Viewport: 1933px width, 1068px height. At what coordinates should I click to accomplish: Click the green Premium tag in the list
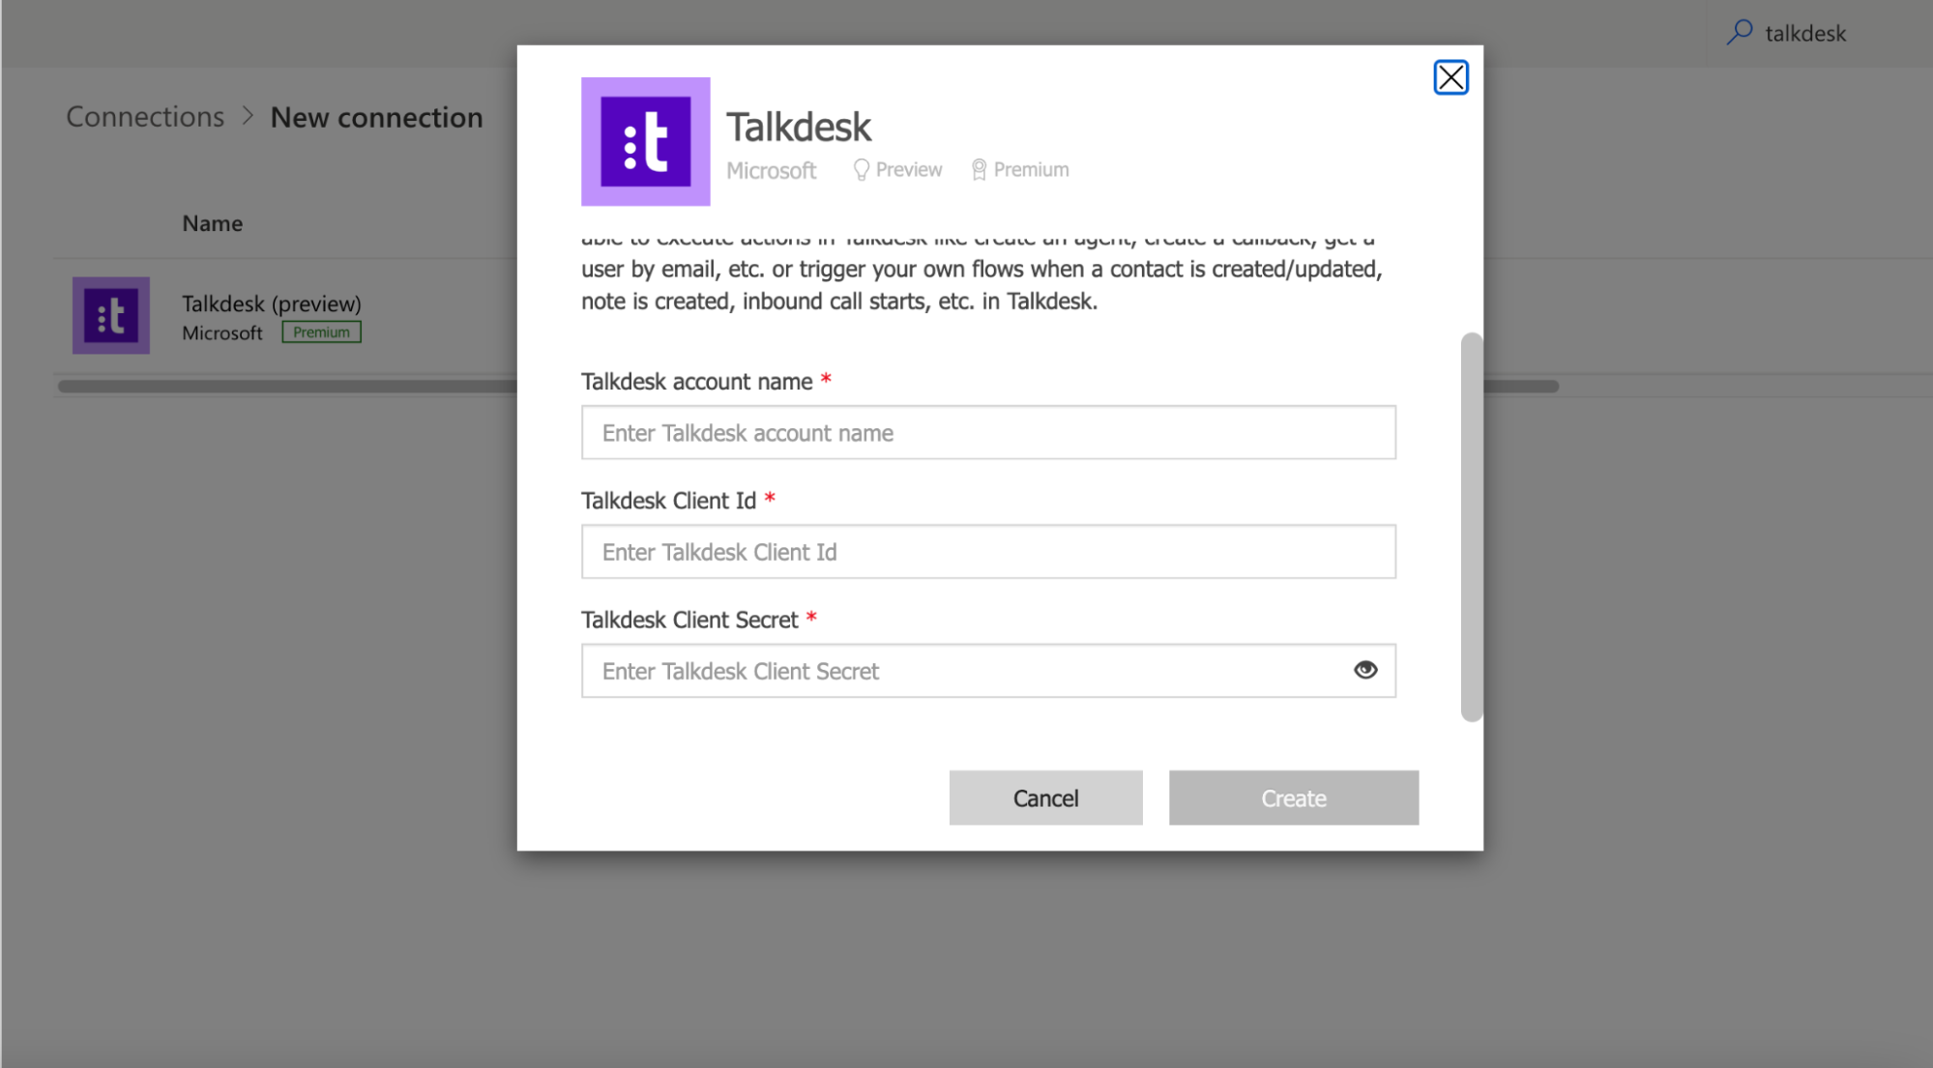[321, 332]
